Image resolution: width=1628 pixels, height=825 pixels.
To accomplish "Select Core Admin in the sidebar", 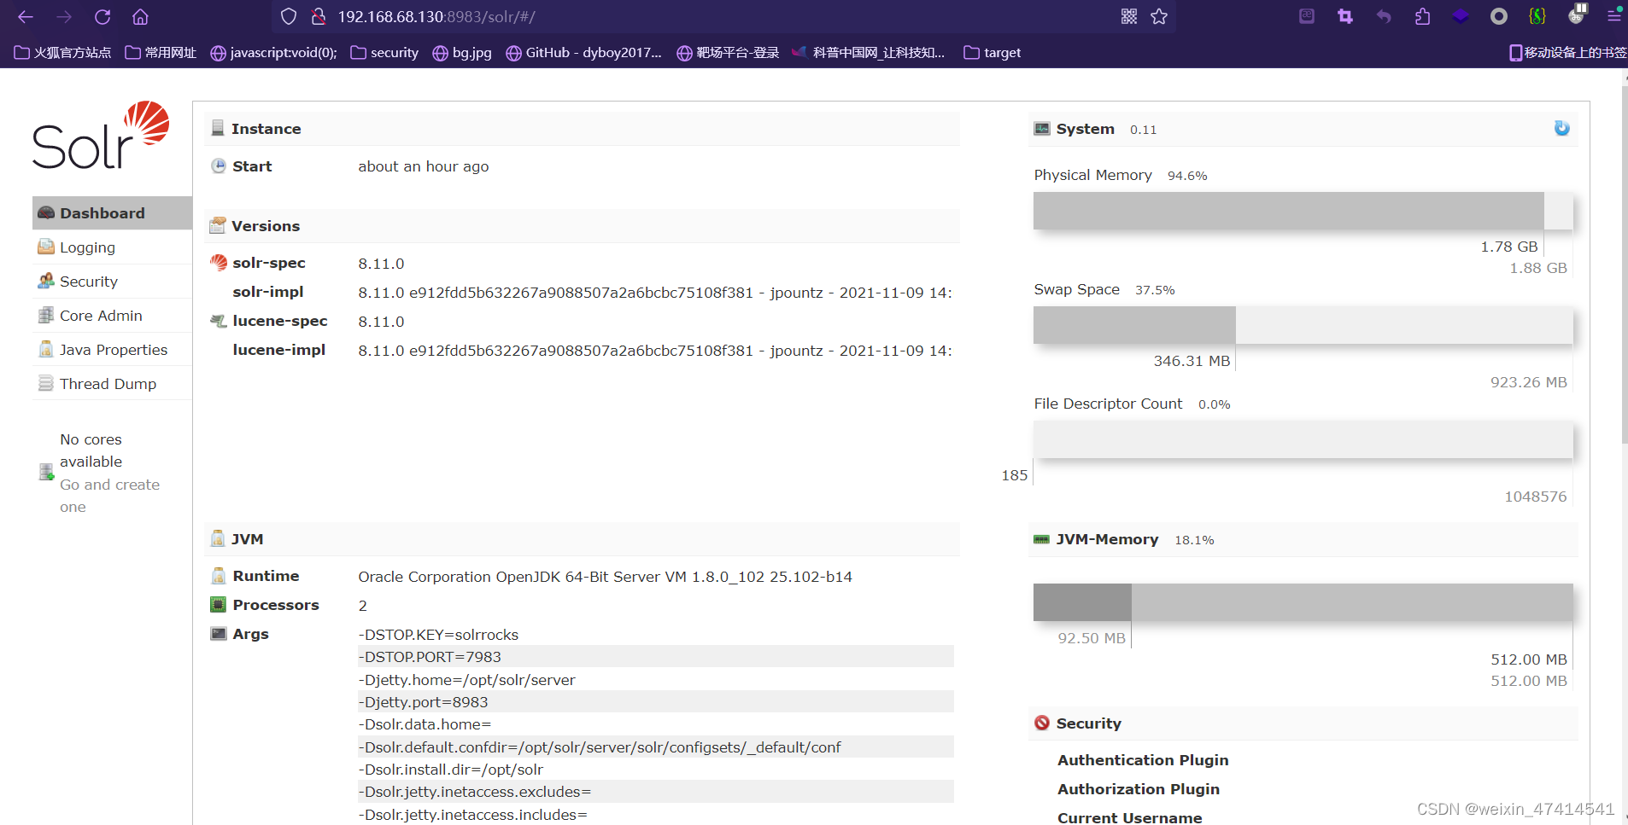I will [x=100, y=315].
